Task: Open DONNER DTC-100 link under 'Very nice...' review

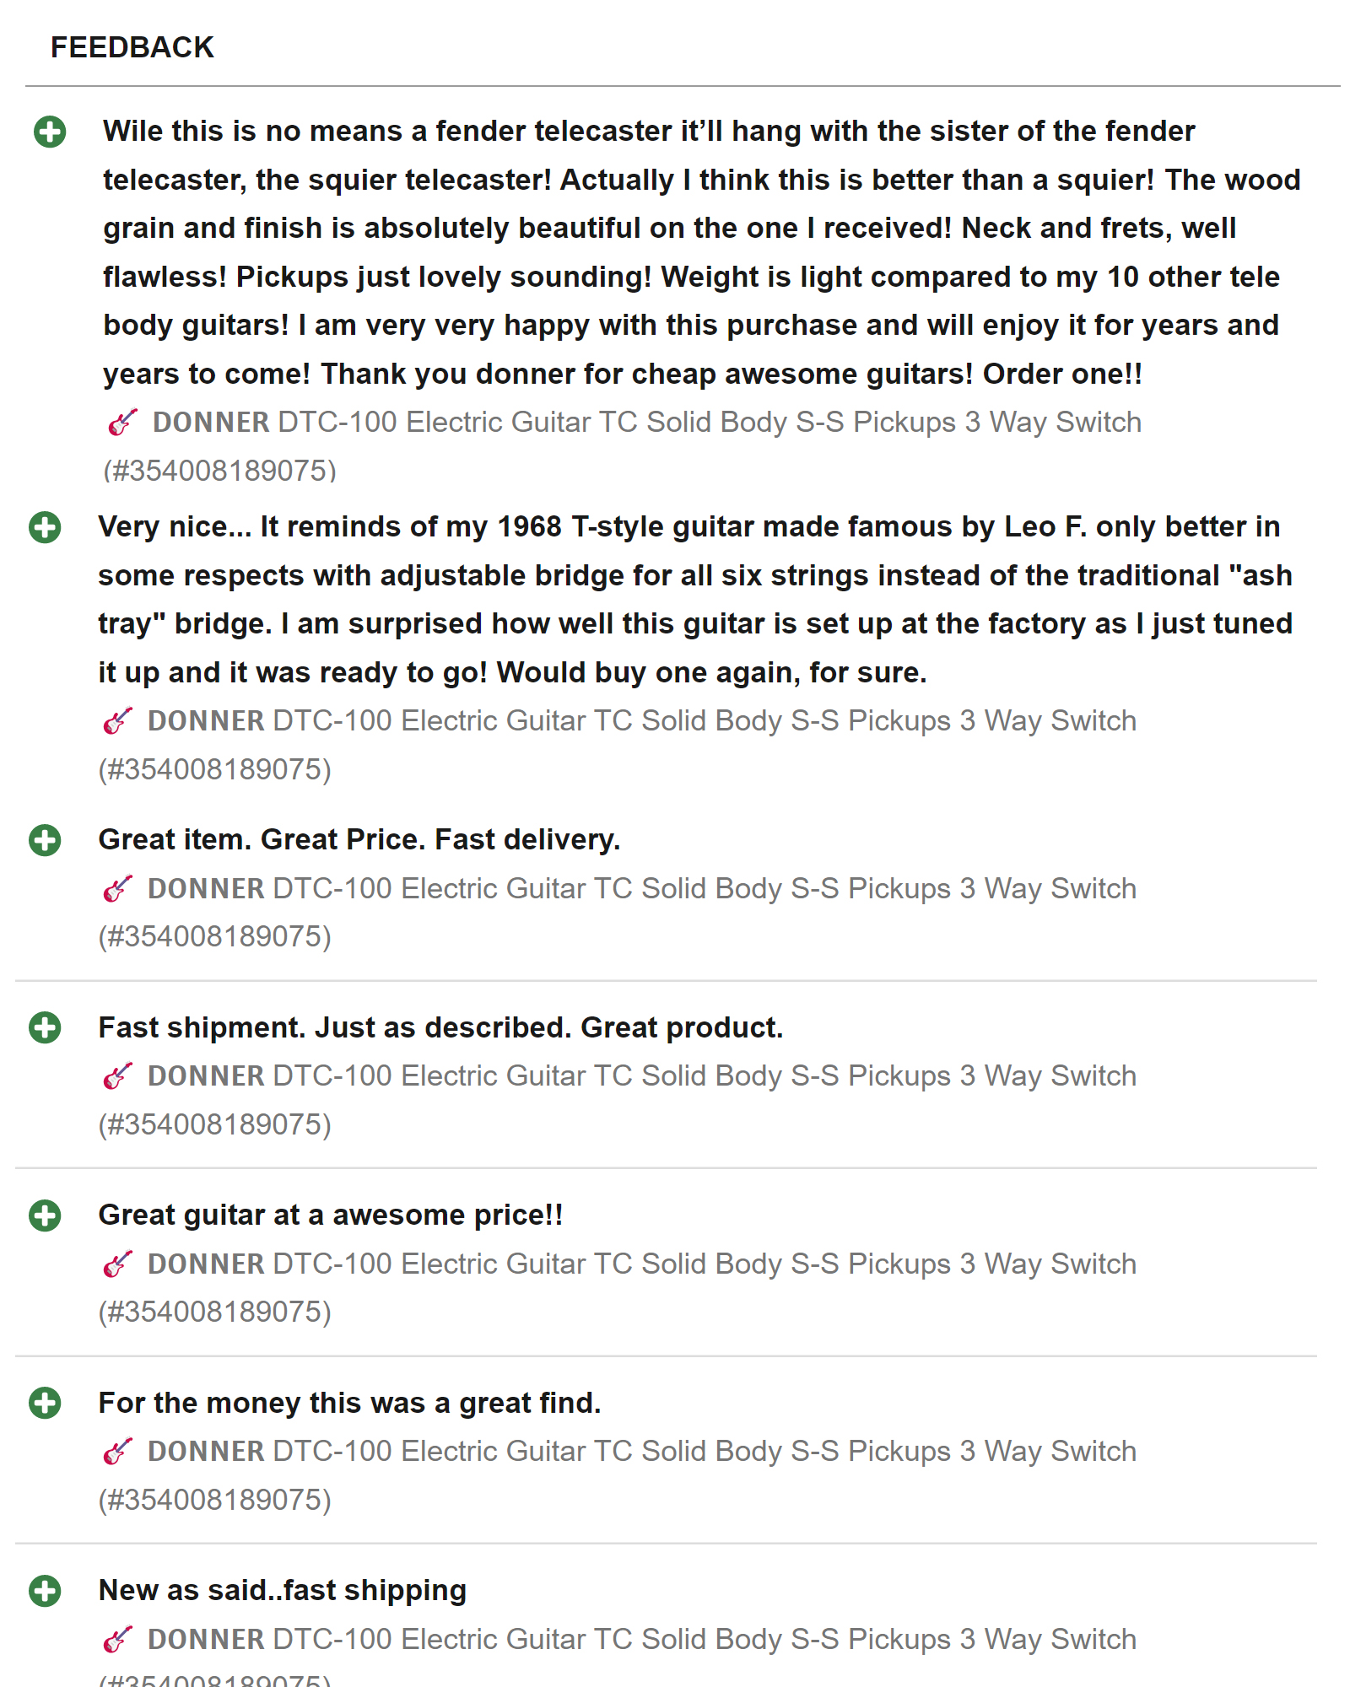Action: [641, 721]
